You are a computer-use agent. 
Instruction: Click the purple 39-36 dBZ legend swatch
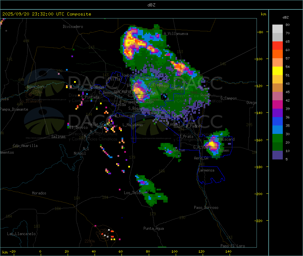(277, 113)
